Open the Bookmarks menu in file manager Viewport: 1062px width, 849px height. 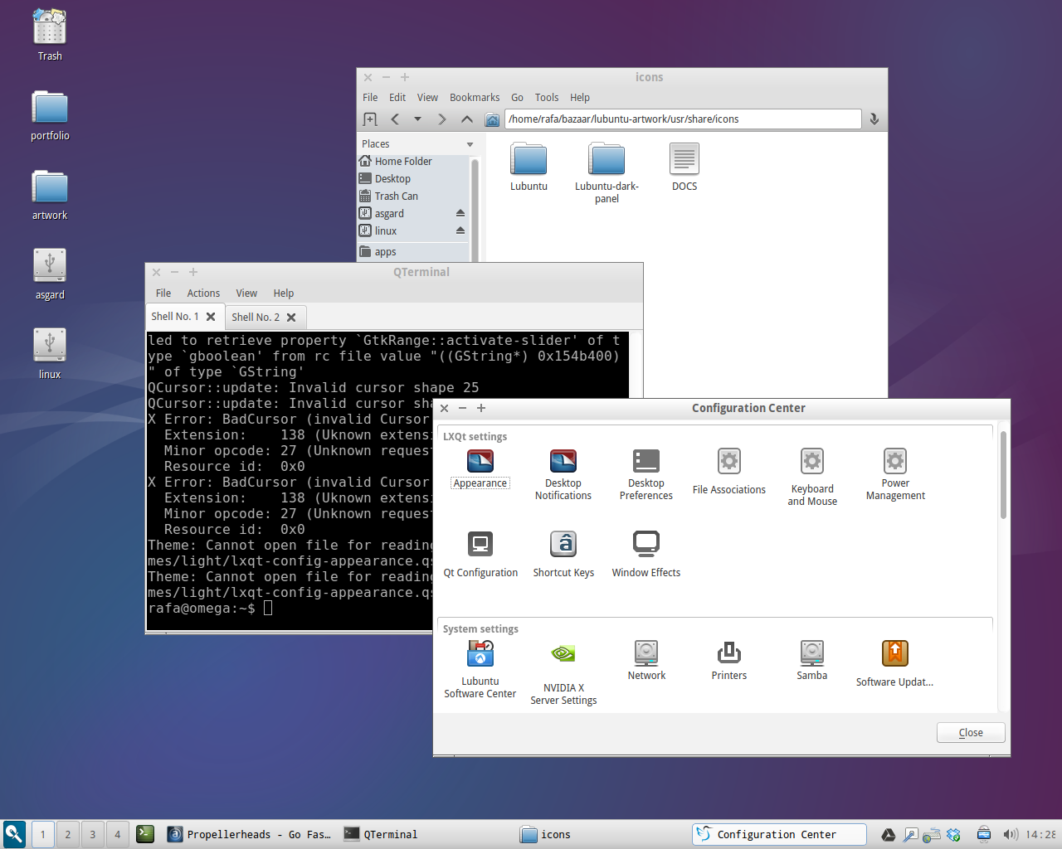coord(475,98)
